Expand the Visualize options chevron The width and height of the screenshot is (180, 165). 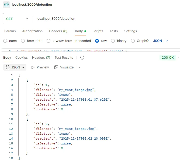79,67
